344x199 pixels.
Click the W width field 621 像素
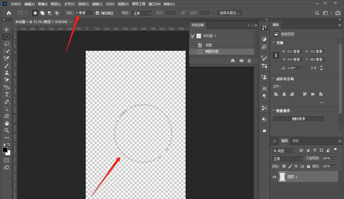coord(295,51)
